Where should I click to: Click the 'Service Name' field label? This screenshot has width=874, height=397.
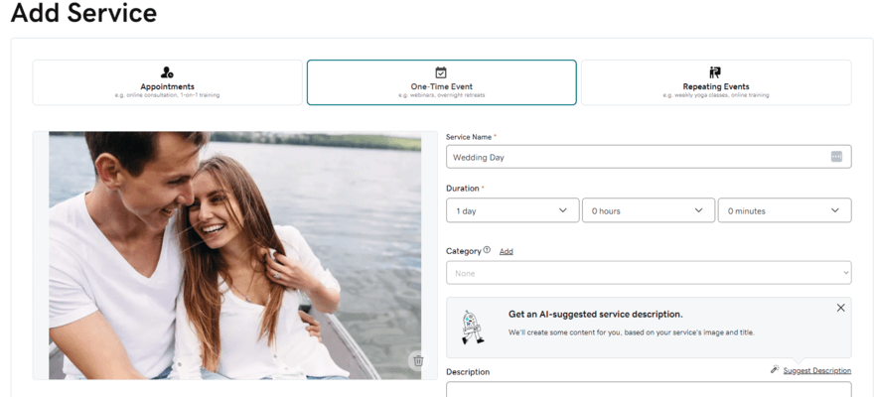point(469,137)
